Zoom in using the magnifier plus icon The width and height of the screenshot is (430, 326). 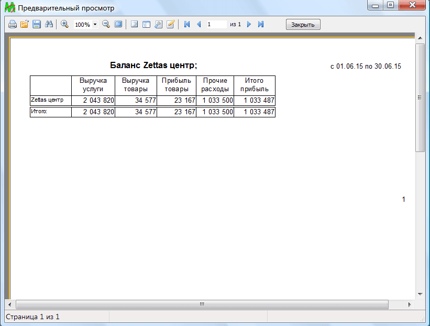click(x=65, y=24)
